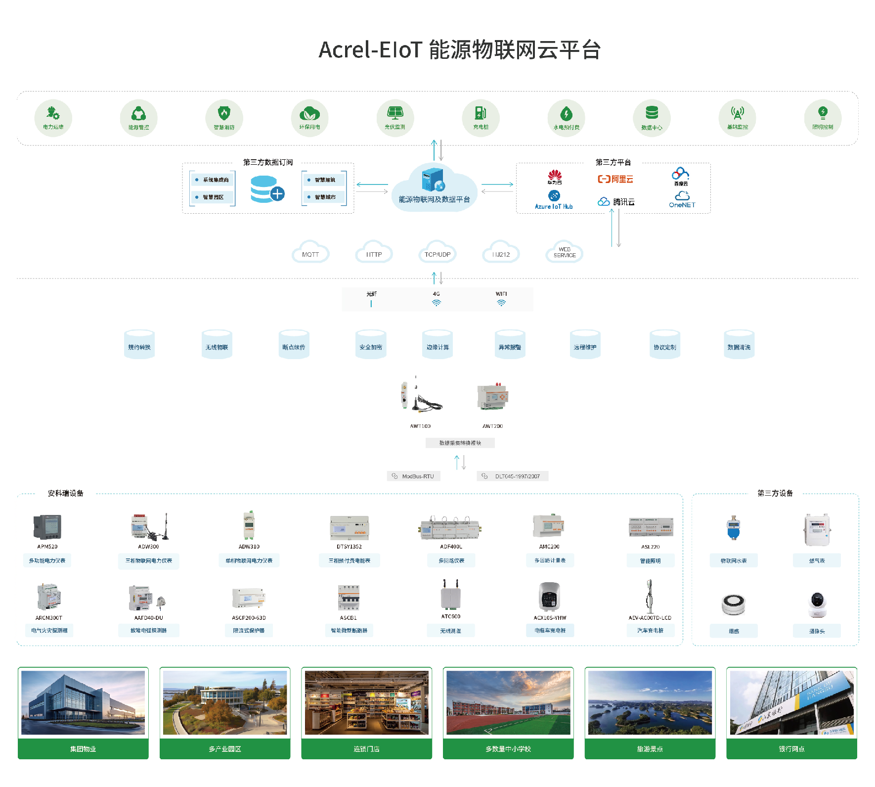The height and width of the screenshot is (787, 875).
Task: Select the 数据中心 data center icon
Action: click(652, 118)
